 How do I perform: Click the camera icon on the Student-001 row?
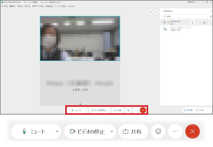point(204,23)
